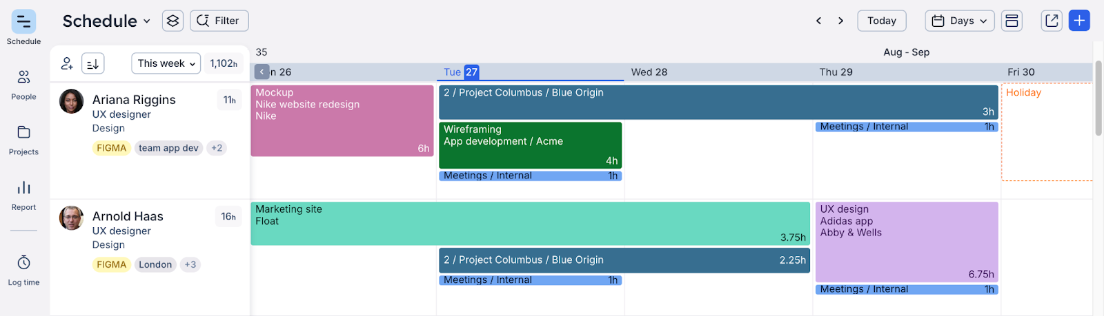Click the layers view icon beside Schedule

coord(172,21)
